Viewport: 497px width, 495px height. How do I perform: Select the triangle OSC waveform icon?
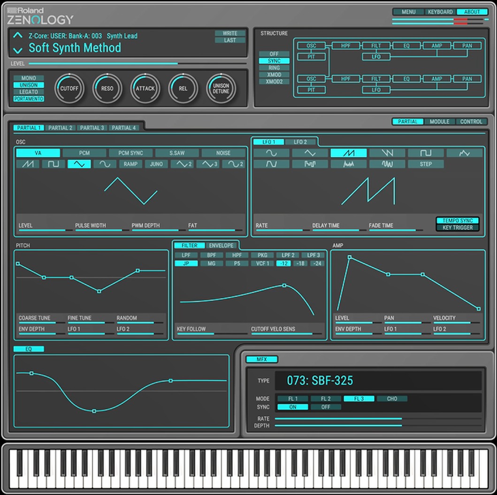[79, 164]
